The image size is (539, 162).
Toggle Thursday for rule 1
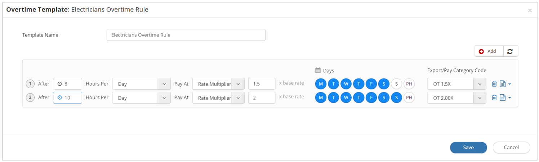click(358, 84)
